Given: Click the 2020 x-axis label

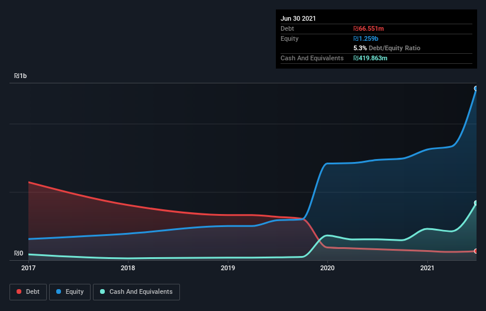Looking at the screenshot, I should [327, 268].
